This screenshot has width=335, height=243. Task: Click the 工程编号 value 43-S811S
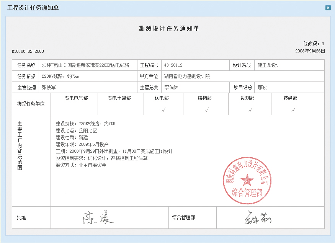(x=173, y=65)
